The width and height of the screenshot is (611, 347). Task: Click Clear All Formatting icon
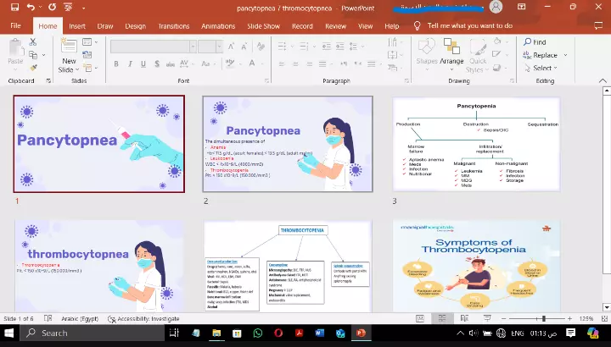click(261, 47)
